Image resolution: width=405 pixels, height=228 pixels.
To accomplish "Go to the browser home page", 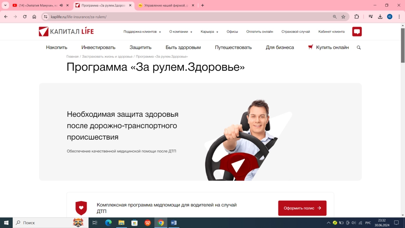I will [x=34, y=17].
